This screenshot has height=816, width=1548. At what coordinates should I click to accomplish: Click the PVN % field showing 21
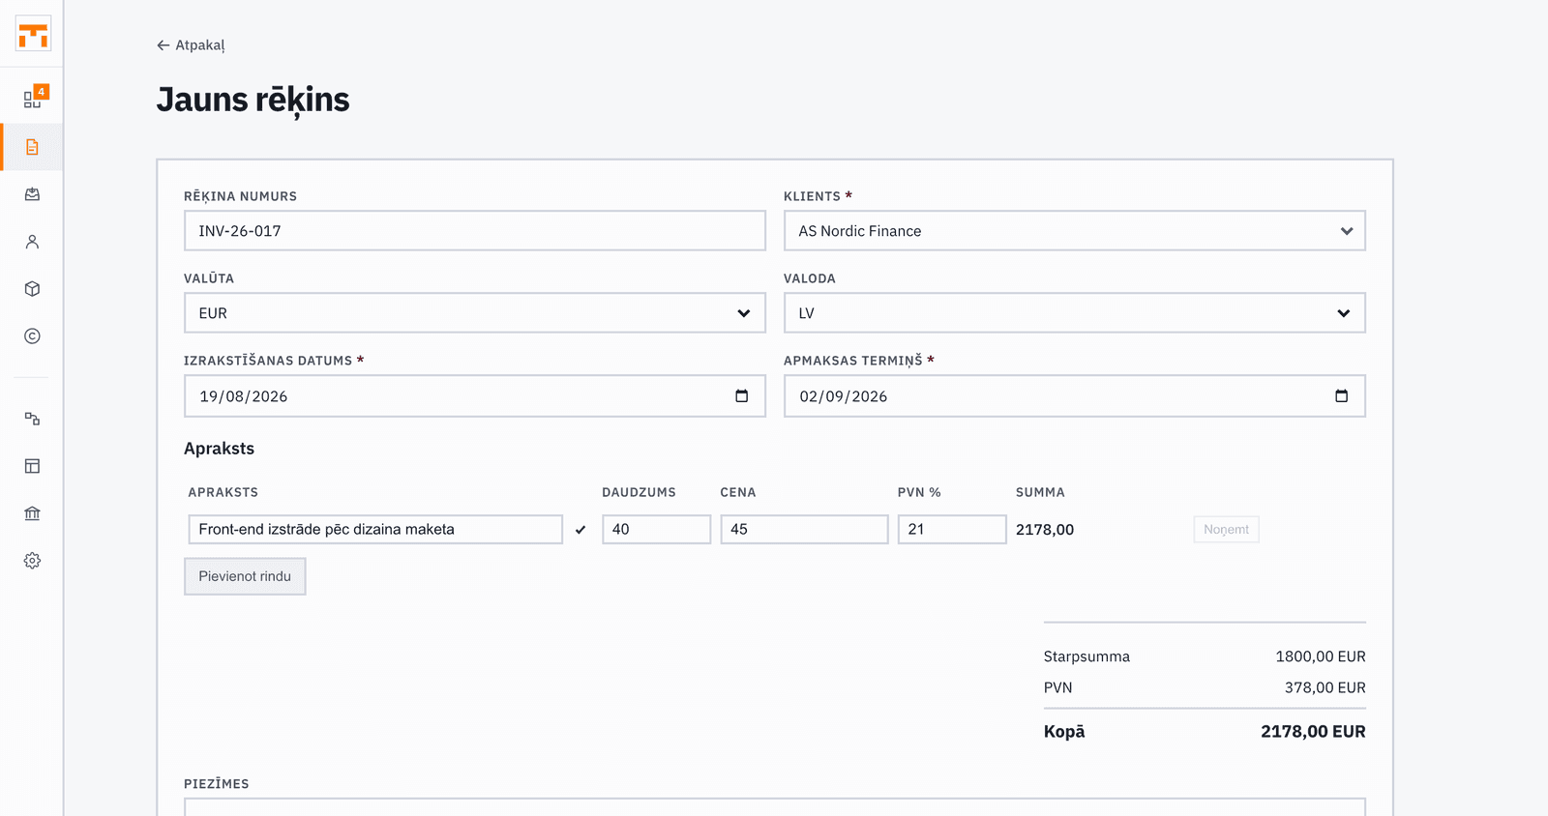(952, 530)
